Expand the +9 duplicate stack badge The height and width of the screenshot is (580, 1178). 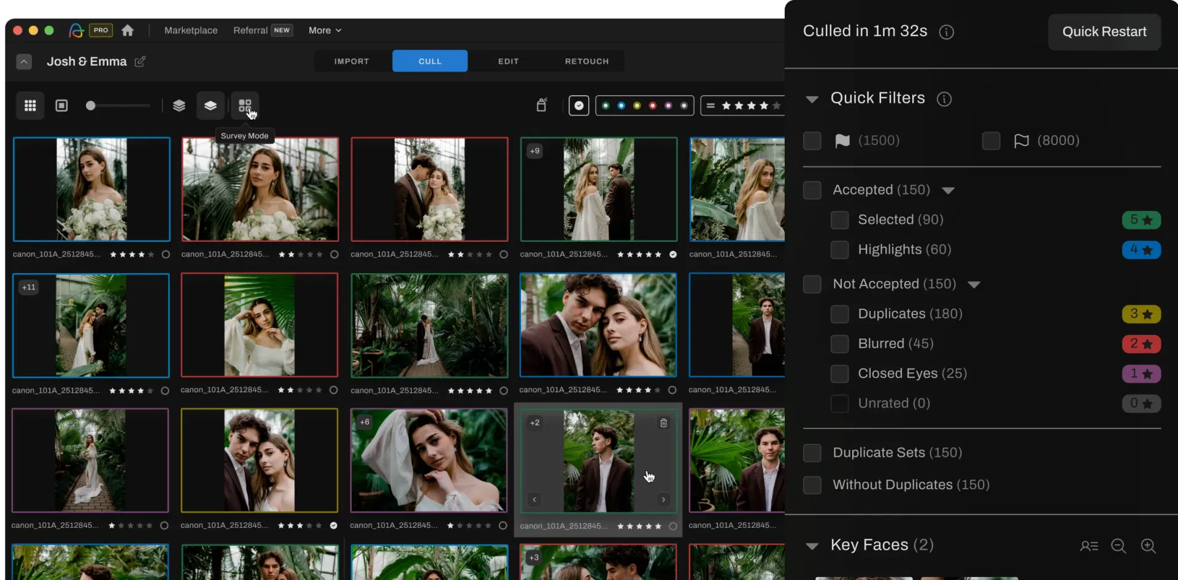tap(535, 151)
